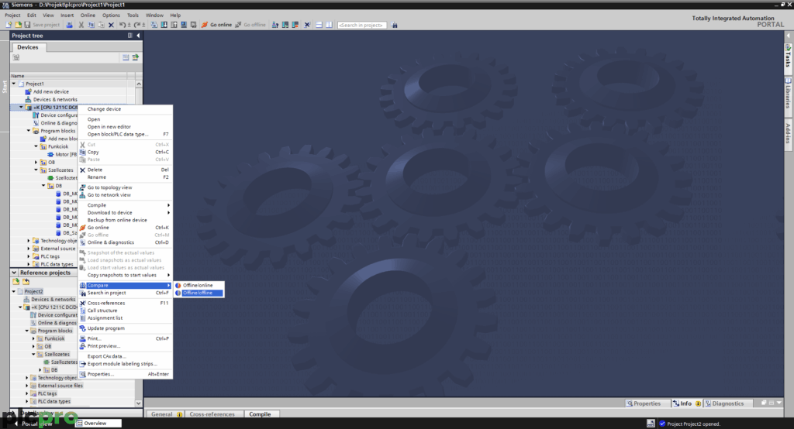
Task: Click the Cut scissors icon in the toolbar
Action: (81, 25)
